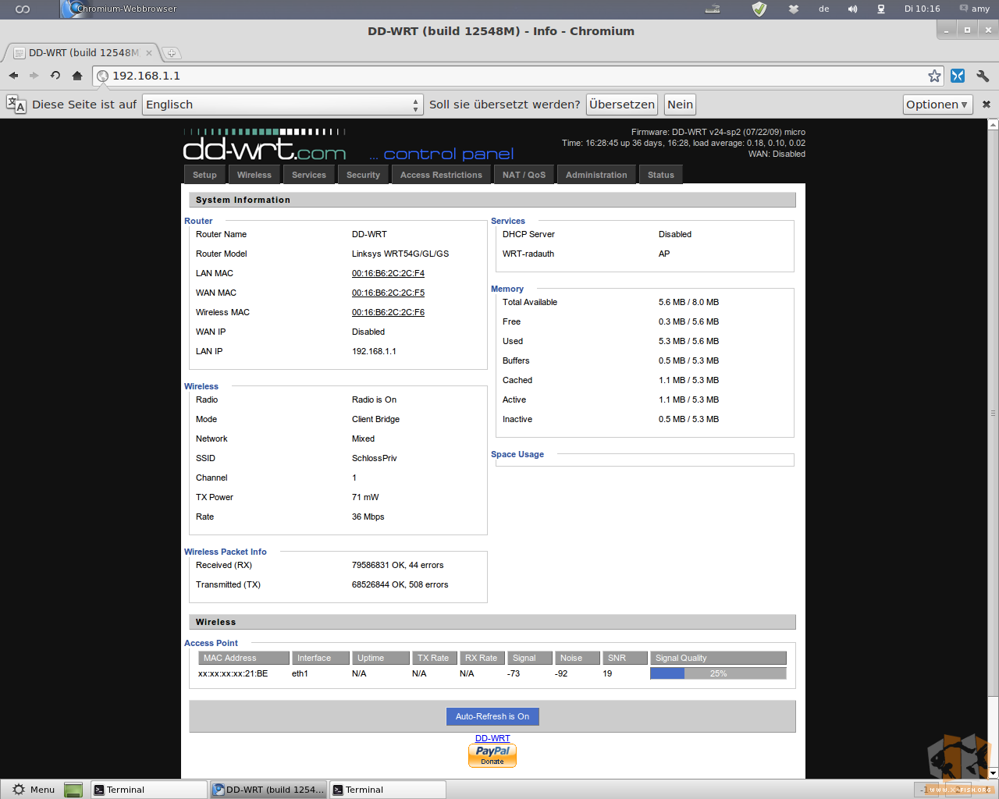Click the PayPal Donate button

coord(492,755)
